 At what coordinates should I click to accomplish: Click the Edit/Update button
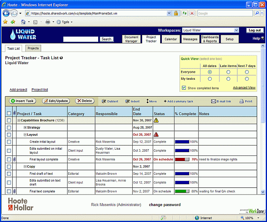click(x=56, y=101)
